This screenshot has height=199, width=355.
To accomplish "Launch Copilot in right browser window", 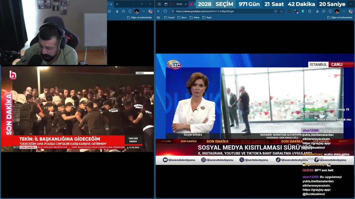I will tap(351, 11).
